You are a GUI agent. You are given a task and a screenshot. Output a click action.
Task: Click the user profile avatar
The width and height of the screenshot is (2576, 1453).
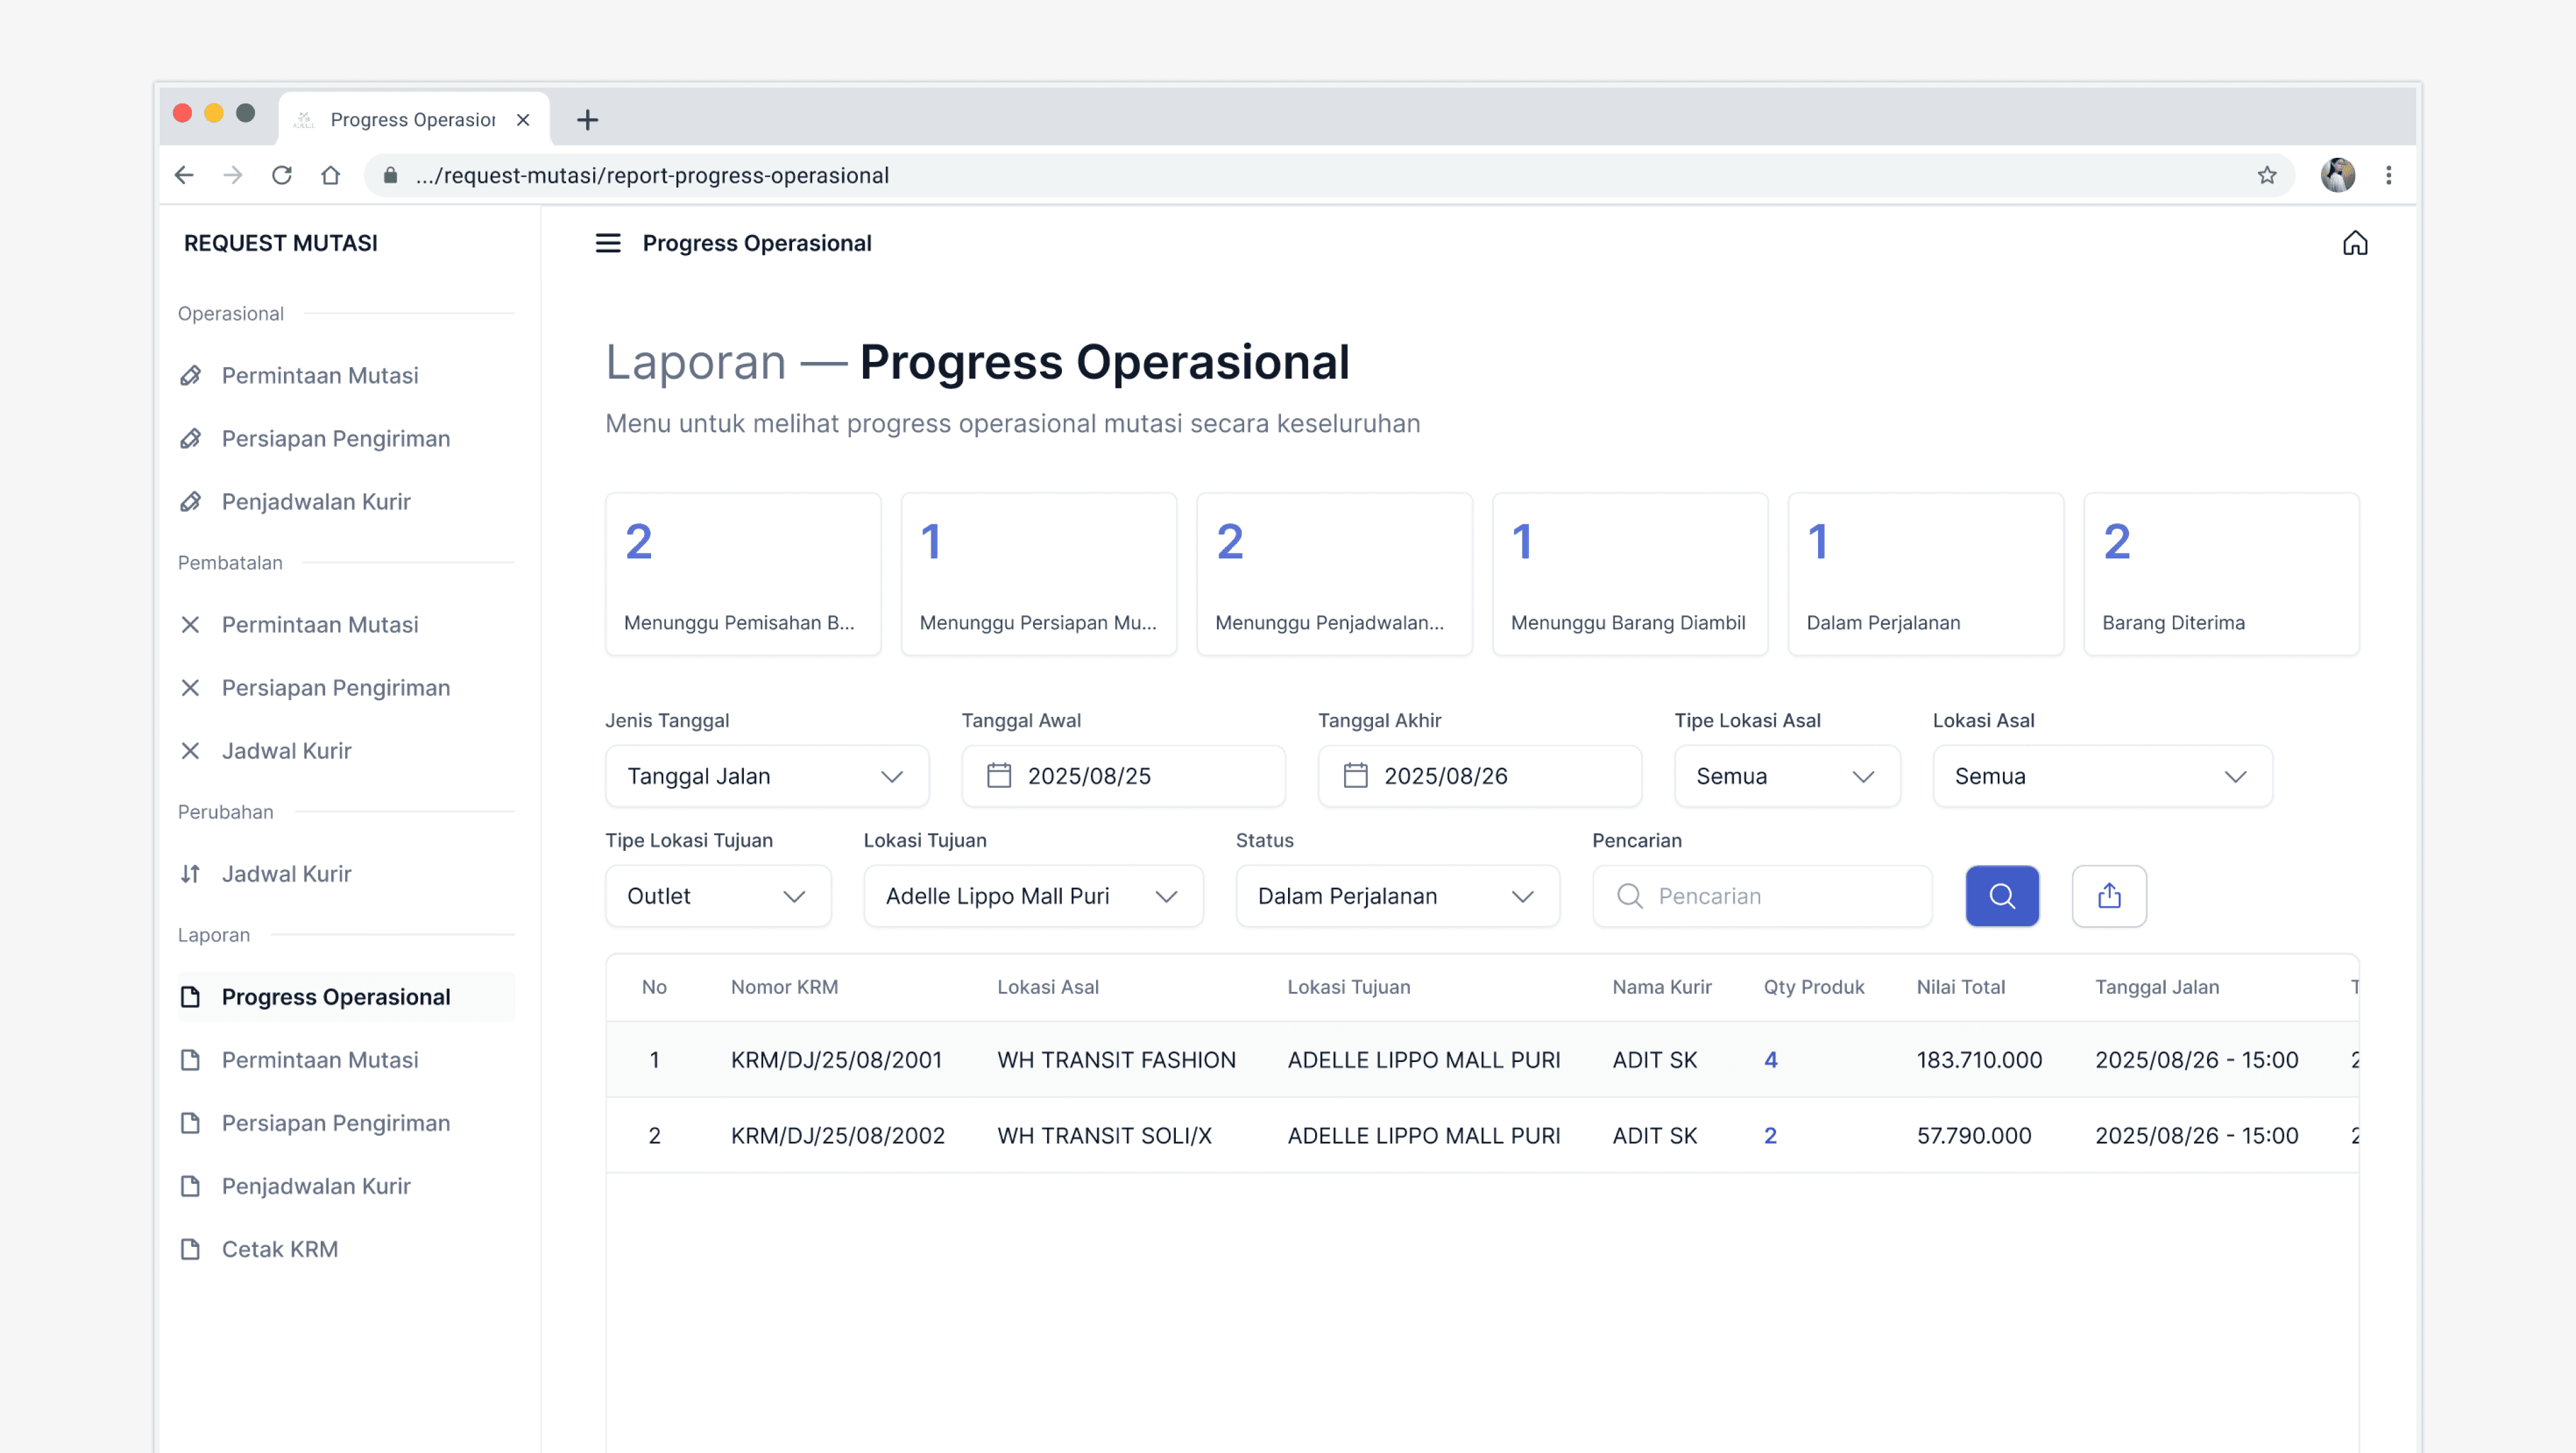(x=2336, y=175)
